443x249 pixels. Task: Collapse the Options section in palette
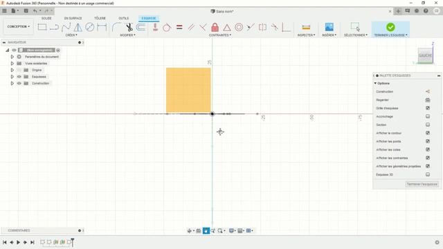point(375,83)
